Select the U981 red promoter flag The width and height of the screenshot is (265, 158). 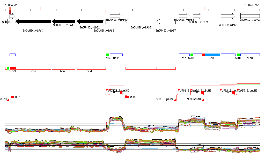[179, 90]
